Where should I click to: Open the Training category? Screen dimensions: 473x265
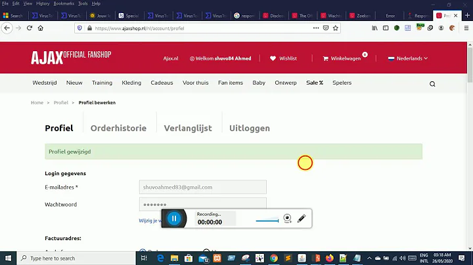point(102,83)
